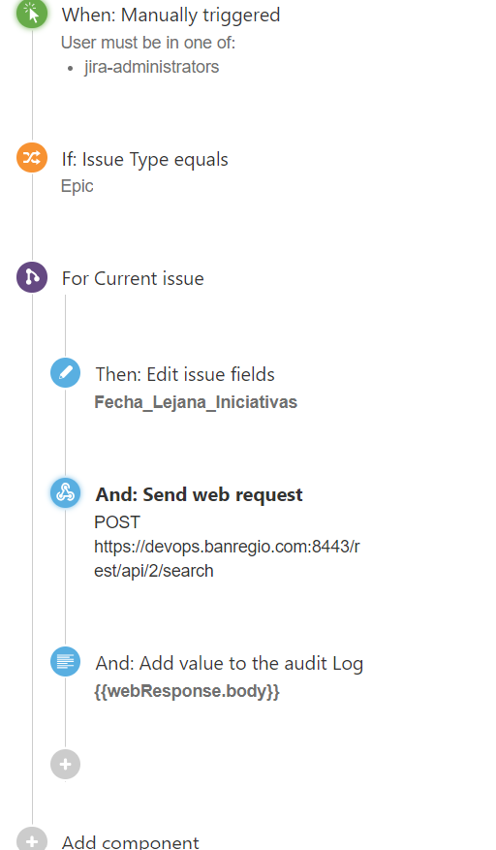Screen dimensions: 496x850
Task: Open And: Send web request action
Action: click(199, 494)
